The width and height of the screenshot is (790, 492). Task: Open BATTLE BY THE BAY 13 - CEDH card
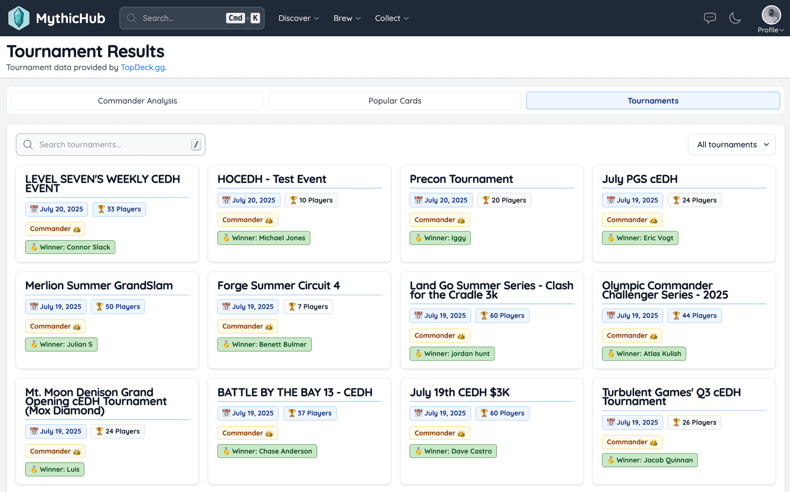pyautogui.click(x=295, y=392)
